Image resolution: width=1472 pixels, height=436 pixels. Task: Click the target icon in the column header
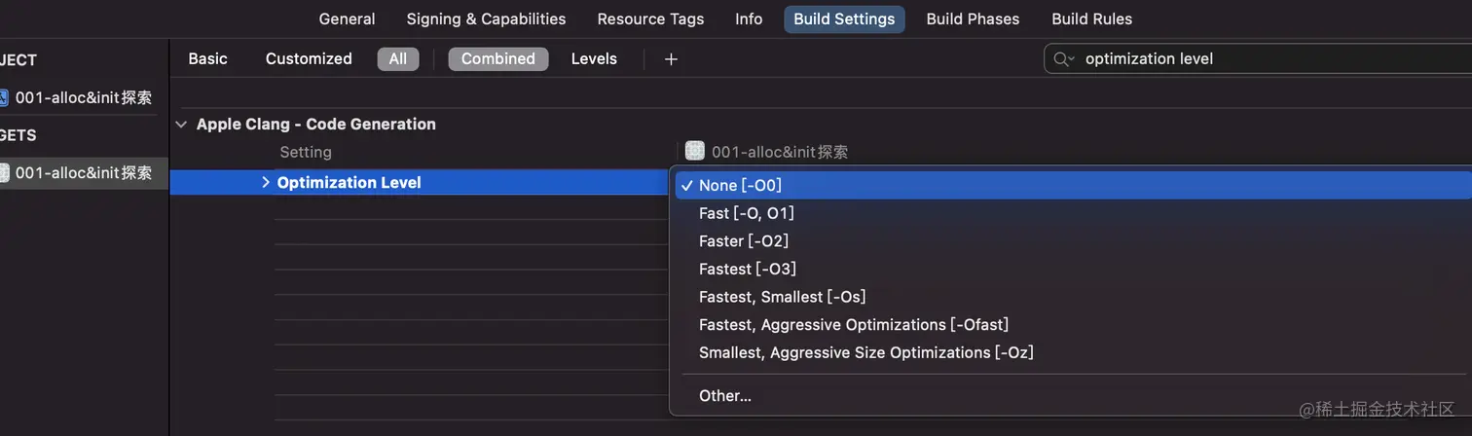[694, 151]
